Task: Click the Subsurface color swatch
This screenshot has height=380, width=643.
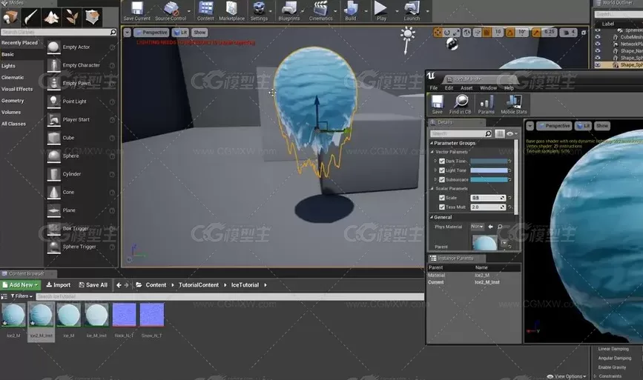Action: [x=489, y=180]
